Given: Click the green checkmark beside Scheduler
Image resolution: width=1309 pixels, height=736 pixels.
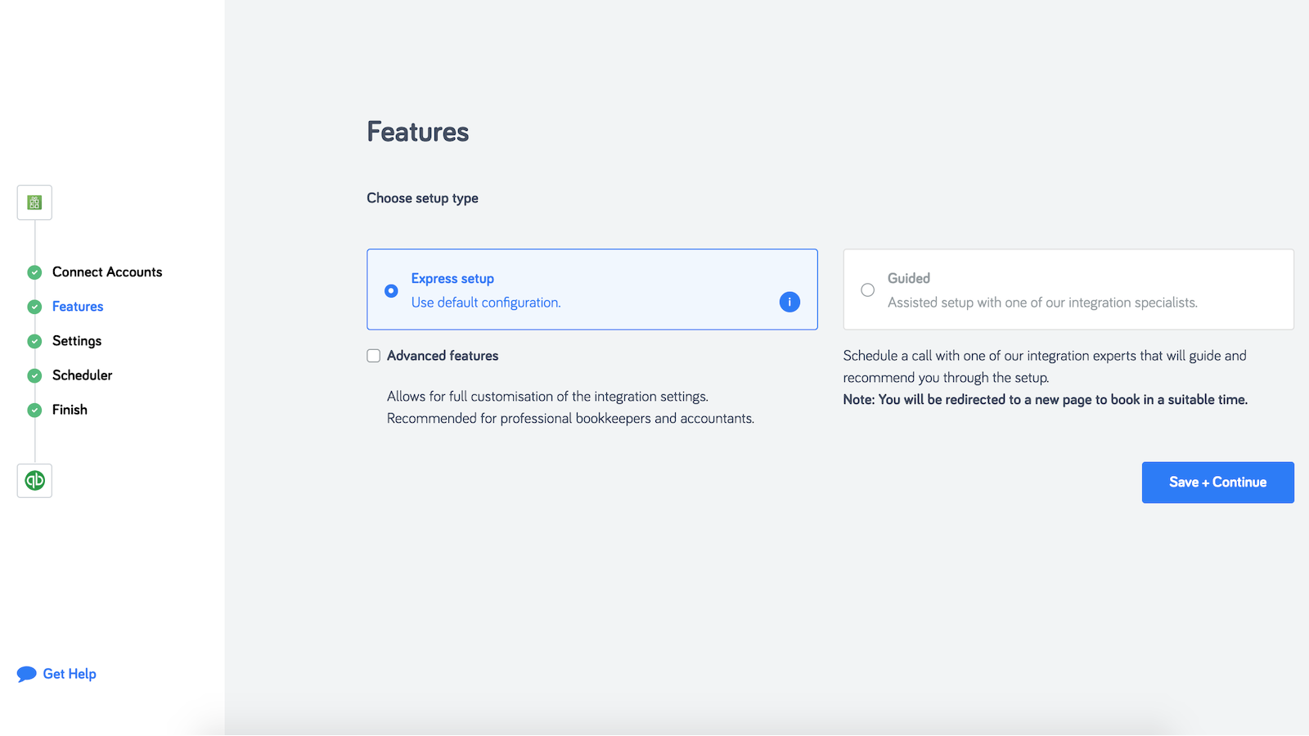Looking at the screenshot, I should (34, 375).
